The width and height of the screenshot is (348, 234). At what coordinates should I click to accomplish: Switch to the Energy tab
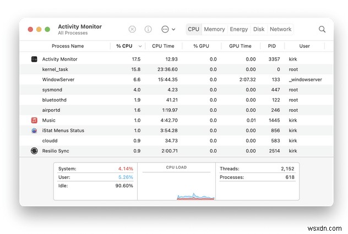238,29
